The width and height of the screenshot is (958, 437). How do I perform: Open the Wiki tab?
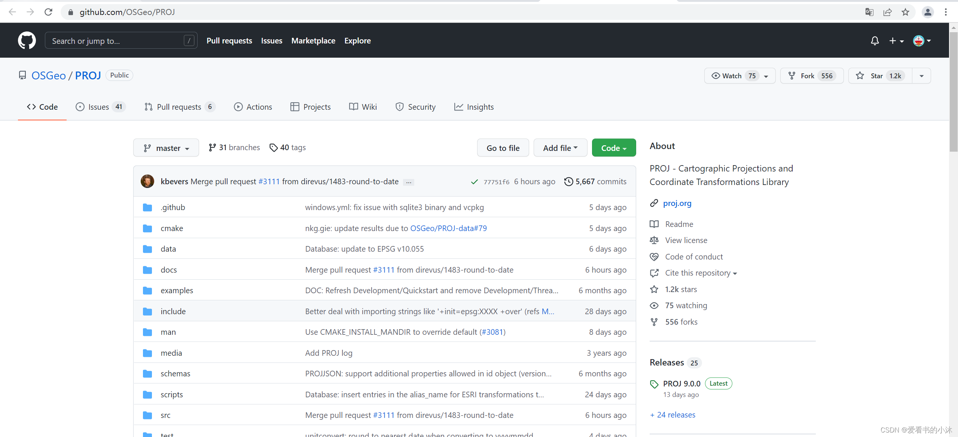(363, 107)
